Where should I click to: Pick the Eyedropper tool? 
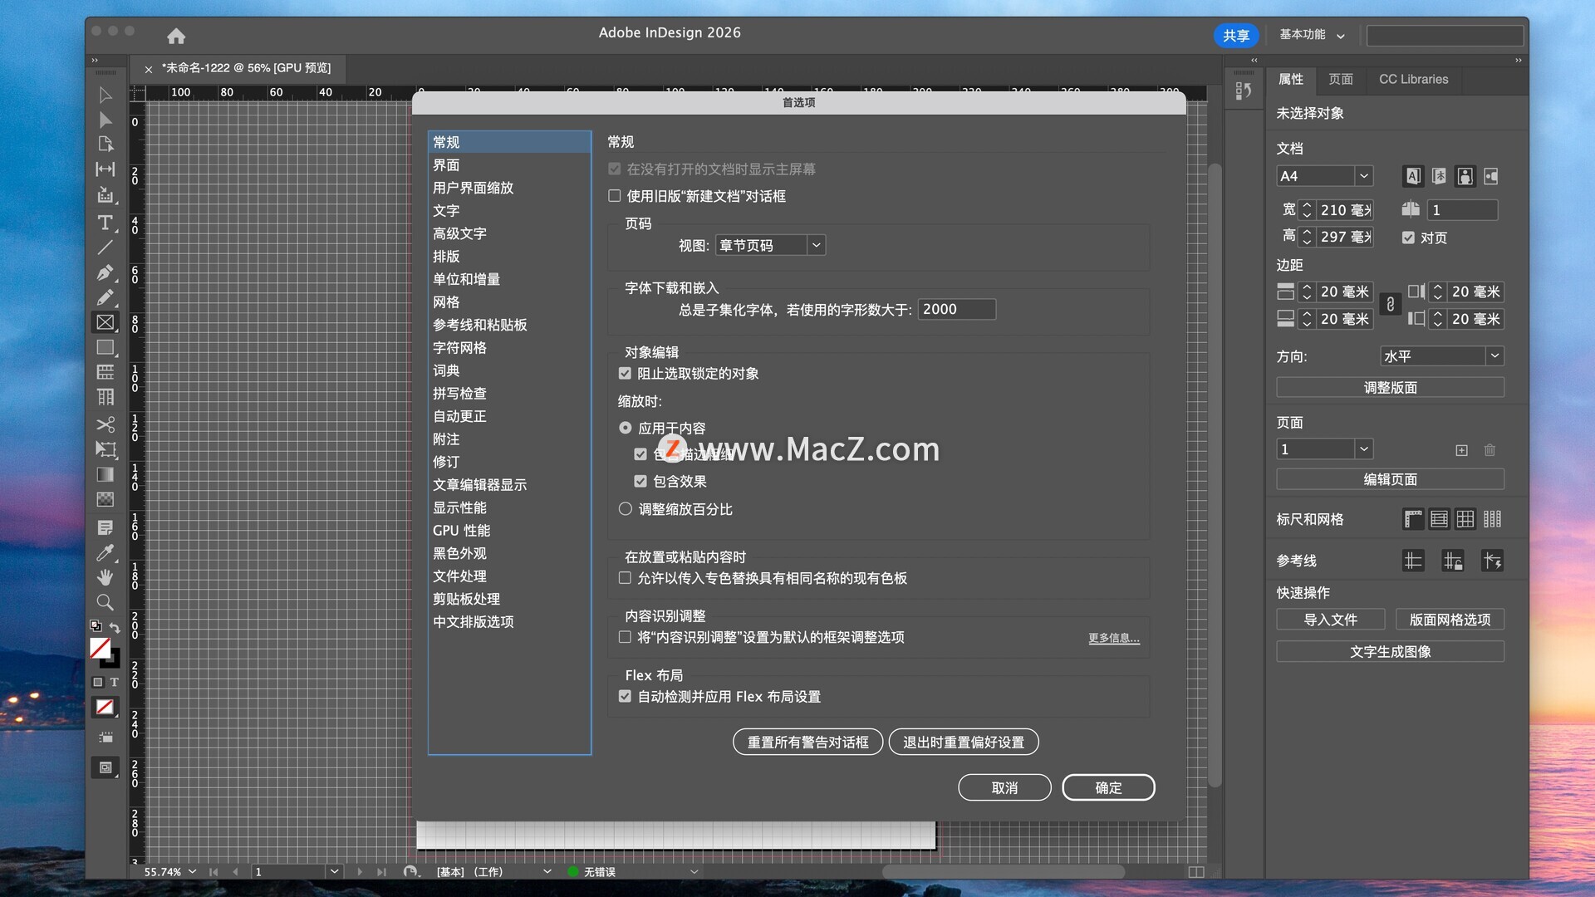(x=105, y=552)
